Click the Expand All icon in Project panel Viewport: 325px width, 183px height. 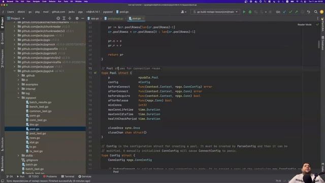(64, 18)
